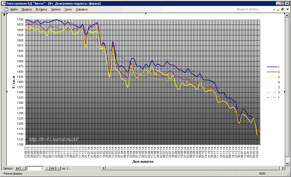Open the help question dropdown arrow
The image size is (291, 177).
click(x=274, y=9)
